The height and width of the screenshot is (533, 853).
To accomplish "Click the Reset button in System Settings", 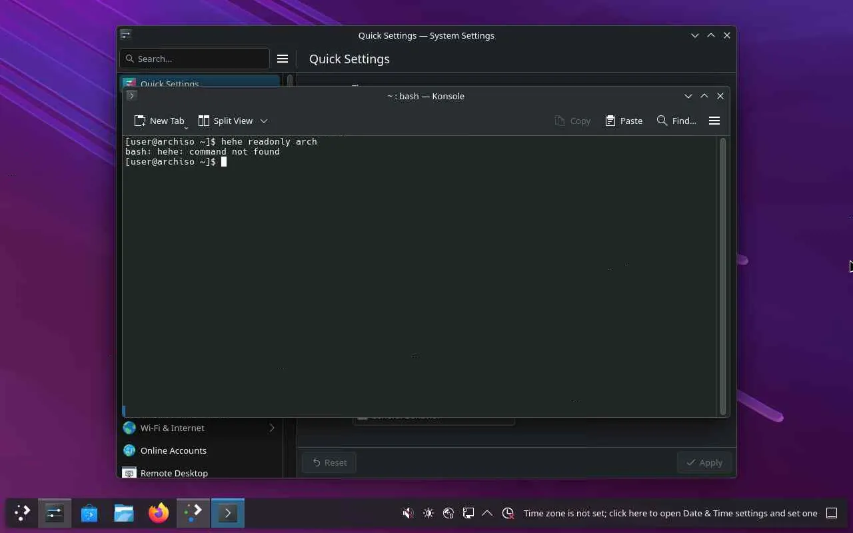I will click(x=329, y=462).
